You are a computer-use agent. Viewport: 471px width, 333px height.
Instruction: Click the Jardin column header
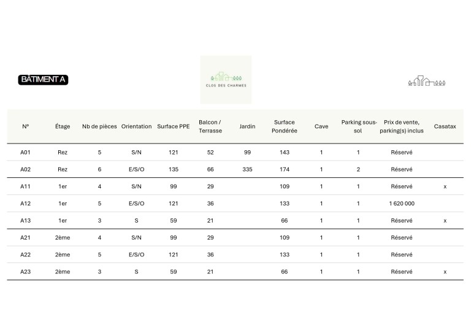point(247,126)
